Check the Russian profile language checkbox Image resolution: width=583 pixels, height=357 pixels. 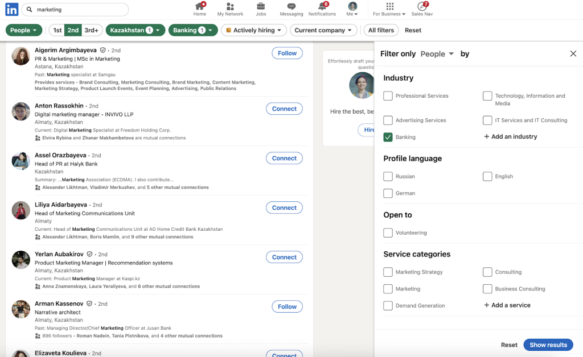click(388, 176)
